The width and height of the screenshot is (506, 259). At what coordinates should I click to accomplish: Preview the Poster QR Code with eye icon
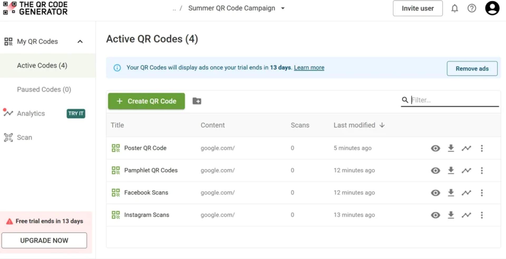pos(435,148)
